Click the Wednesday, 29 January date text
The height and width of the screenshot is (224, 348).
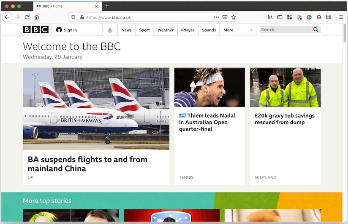coord(53,57)
